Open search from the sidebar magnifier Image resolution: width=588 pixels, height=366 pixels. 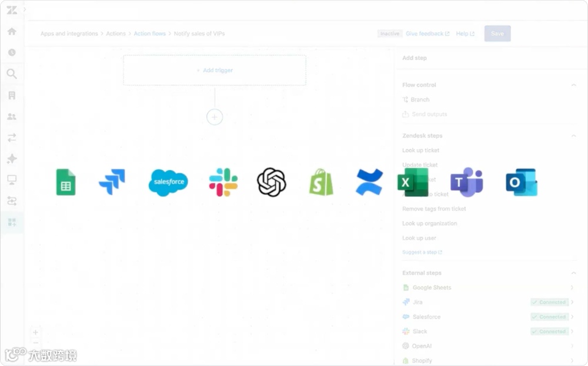pyautogui.click(x=12, y=73)
